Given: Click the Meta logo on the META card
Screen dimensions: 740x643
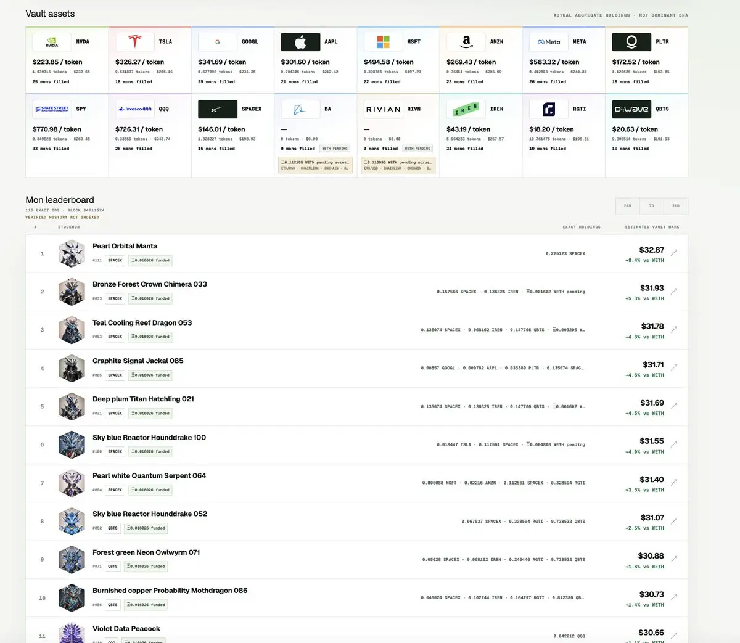Looking at the screenshot, I should point(549,42).
